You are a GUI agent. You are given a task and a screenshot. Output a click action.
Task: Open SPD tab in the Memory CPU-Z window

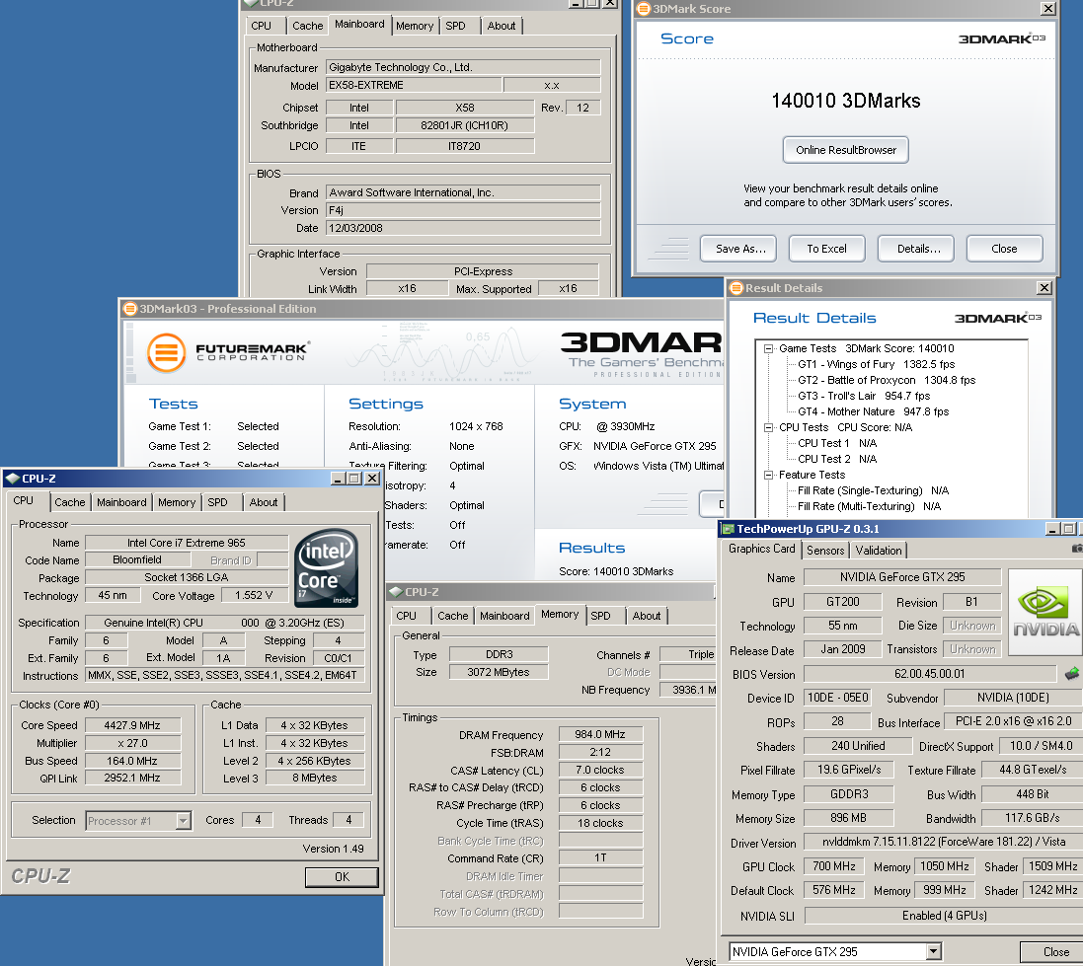click(601, 616)
